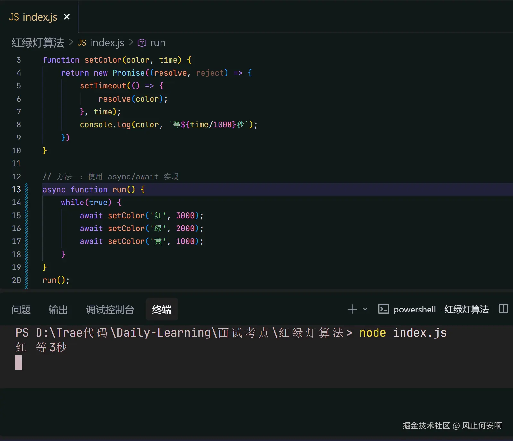Click '}, time);' on line 7
Viewport: 513px width, 441px height.
pos(100,112)
